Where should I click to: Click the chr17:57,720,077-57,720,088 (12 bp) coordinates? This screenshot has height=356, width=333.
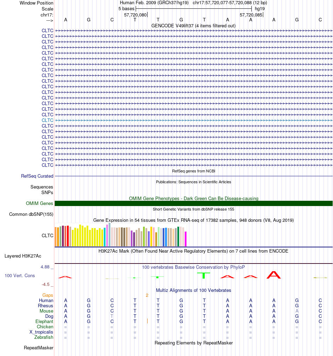click(x=230, y=3)
